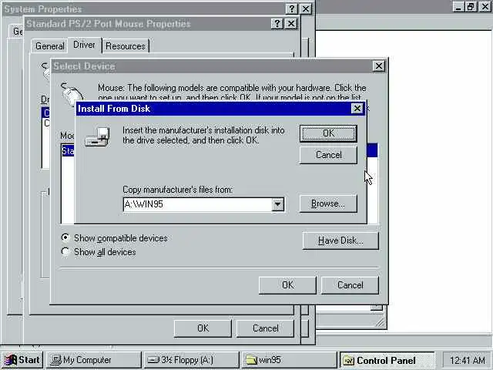This screenshot has width=493, height=370.
Task: Close the Install From Disk dialog
Action: [x=357, y=109]
